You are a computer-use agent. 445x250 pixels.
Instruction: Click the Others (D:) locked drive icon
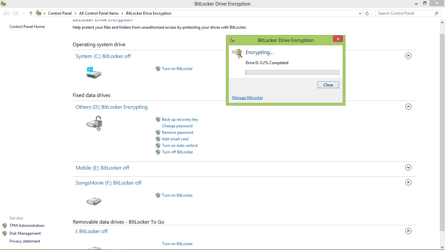pyautogui.click(x=94, y=123)
